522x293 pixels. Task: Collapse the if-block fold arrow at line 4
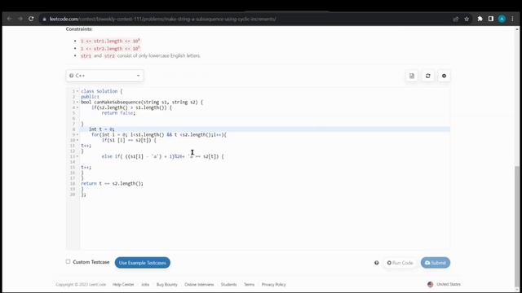[77, 107]
